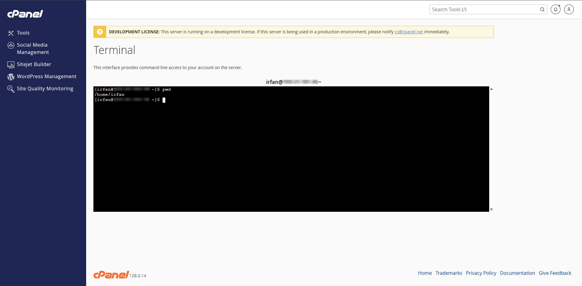Open Tools menu item

[23, 33]
